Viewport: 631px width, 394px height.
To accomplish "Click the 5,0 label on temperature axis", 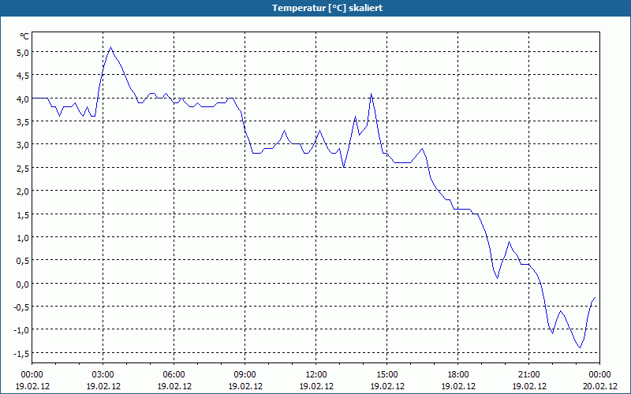I will pyautogui.click(x=24, y=53).
